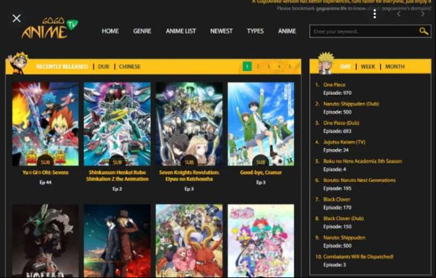
Task: Go to page 5 of recent releases
Action: (x=289, y=67)
